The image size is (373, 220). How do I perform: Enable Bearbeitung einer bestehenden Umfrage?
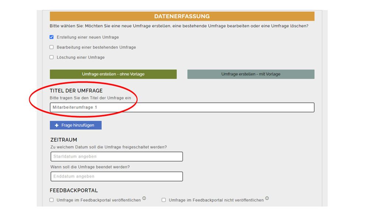click(51, 47)
